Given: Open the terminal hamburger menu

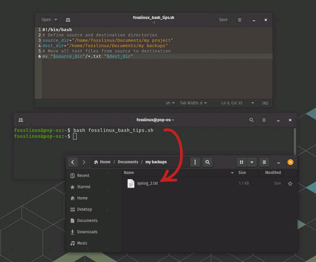Looking at the screenshot, I should point(264,120).
